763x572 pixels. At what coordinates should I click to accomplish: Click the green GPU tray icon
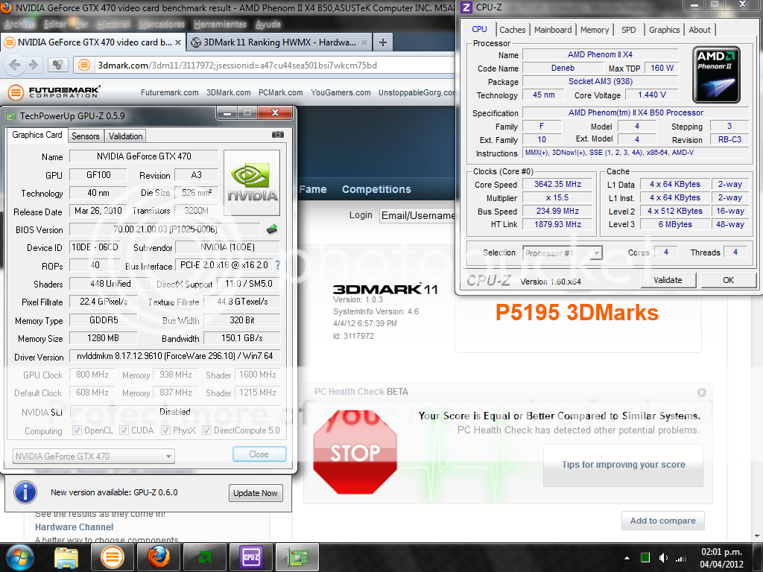coord(645,558)
